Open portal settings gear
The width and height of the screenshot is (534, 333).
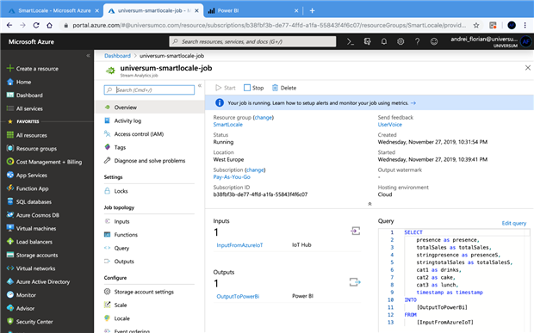coord(400,41)
